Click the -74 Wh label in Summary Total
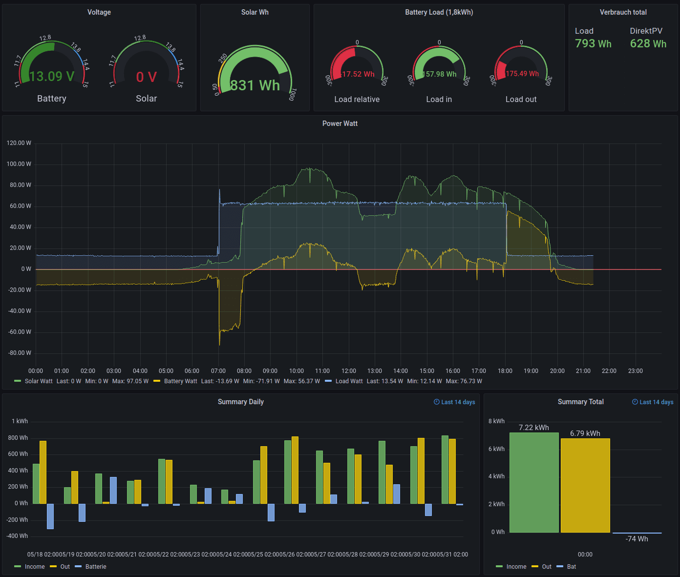This screenshot has height=577, width=680. point(637,539)
